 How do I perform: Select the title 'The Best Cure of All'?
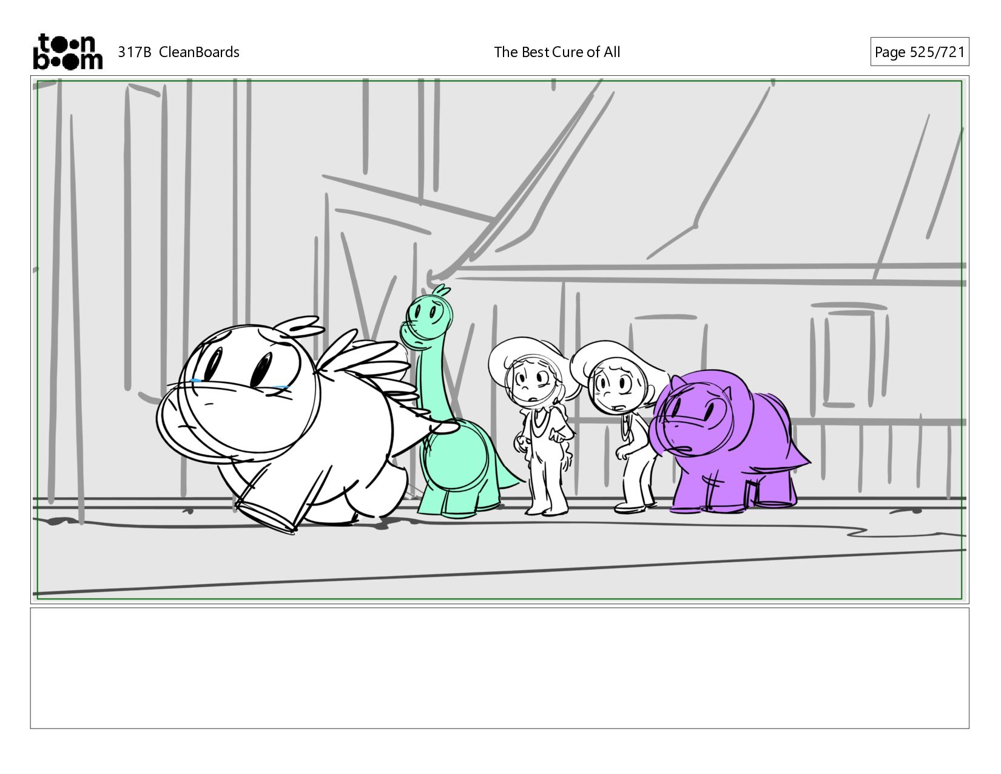557,52
